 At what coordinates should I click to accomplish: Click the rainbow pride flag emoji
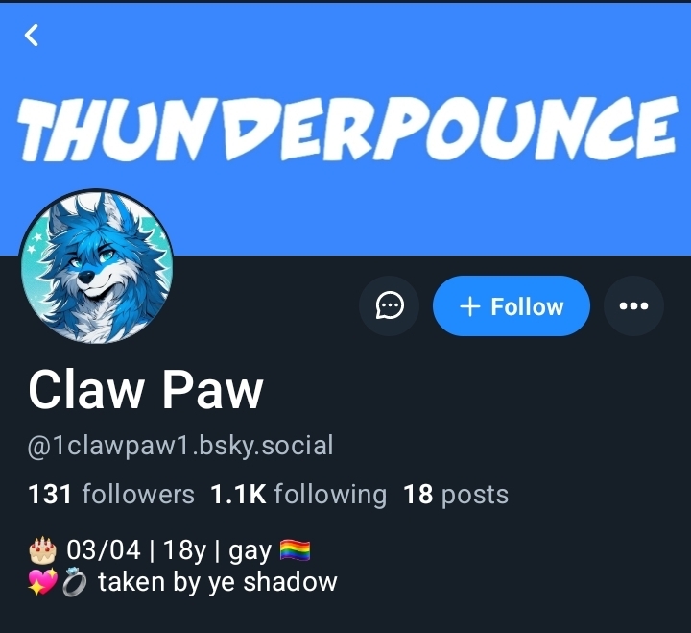pos(296,550)
